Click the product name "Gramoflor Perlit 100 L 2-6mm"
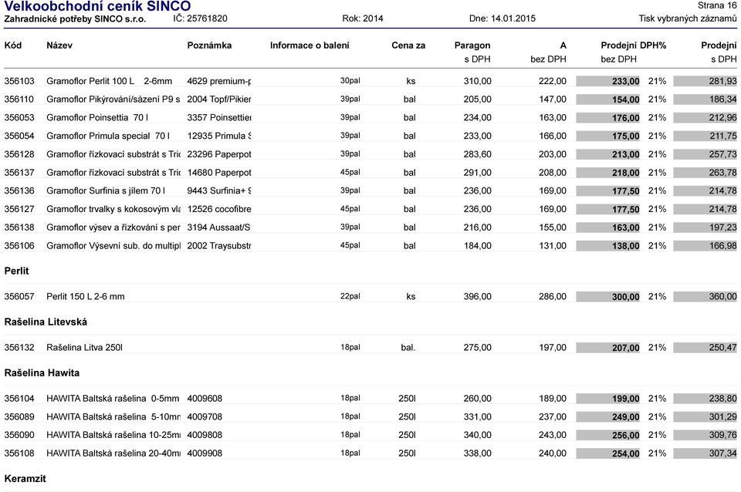741x492 pixels. pyautogui.click(x=109, y=81)
